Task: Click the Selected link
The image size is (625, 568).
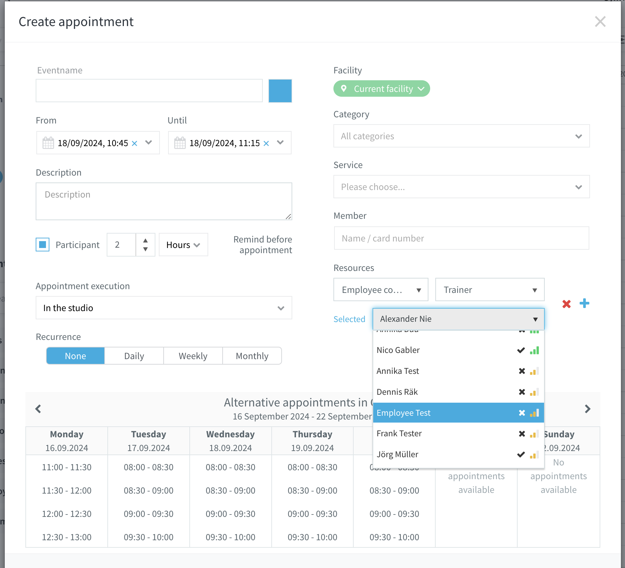Action: pos(349,319)
